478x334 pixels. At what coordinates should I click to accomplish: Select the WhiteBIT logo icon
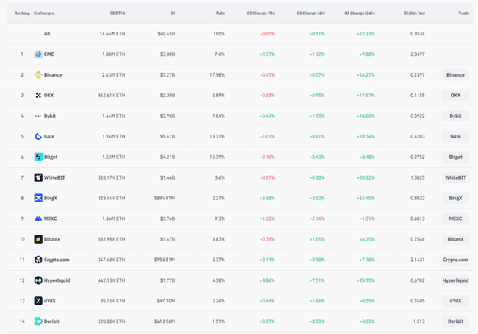[x=38, y=177]
